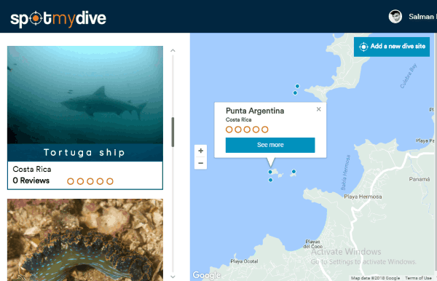Select third rating circle under Tortuga ship
The width and height of the screenshot is (437, 281).
[x=90, y=181]
